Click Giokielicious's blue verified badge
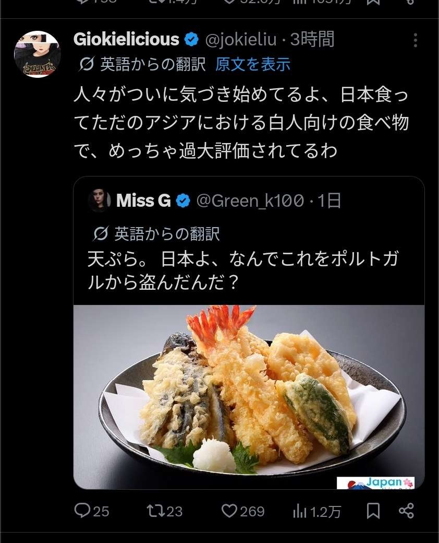This screenshot has width=439, height=543. tap(191, 39)
